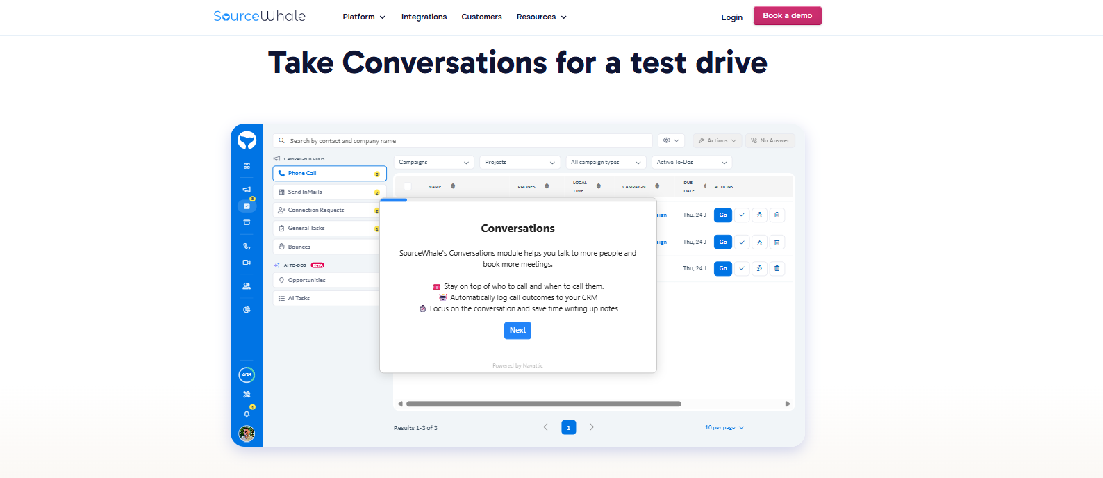
Task: Open the campaigns megaphone icon in the sidebar
Action: 247,190
